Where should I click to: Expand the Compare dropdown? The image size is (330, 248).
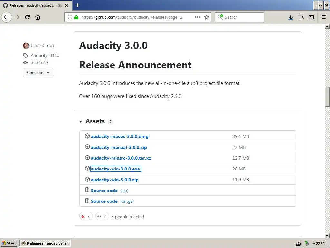pos(38,73)
